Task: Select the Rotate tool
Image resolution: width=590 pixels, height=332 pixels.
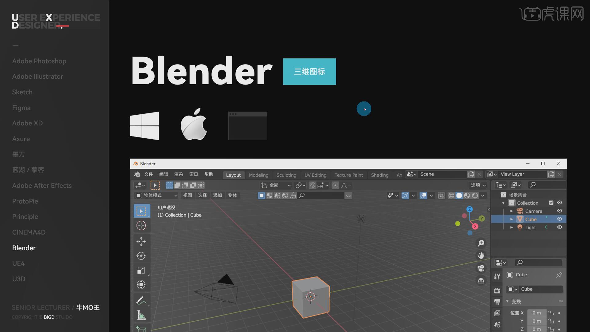Action: pos(141,256)
